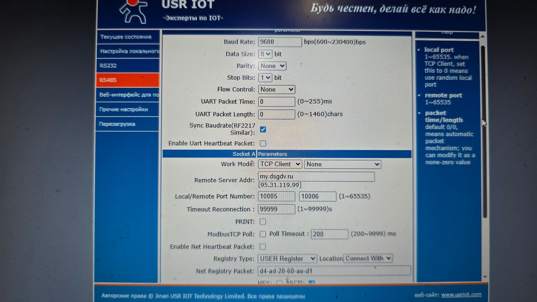Open the Parity dropdown
The width and height of the screenshot is (537, 302).
(272, 66)
